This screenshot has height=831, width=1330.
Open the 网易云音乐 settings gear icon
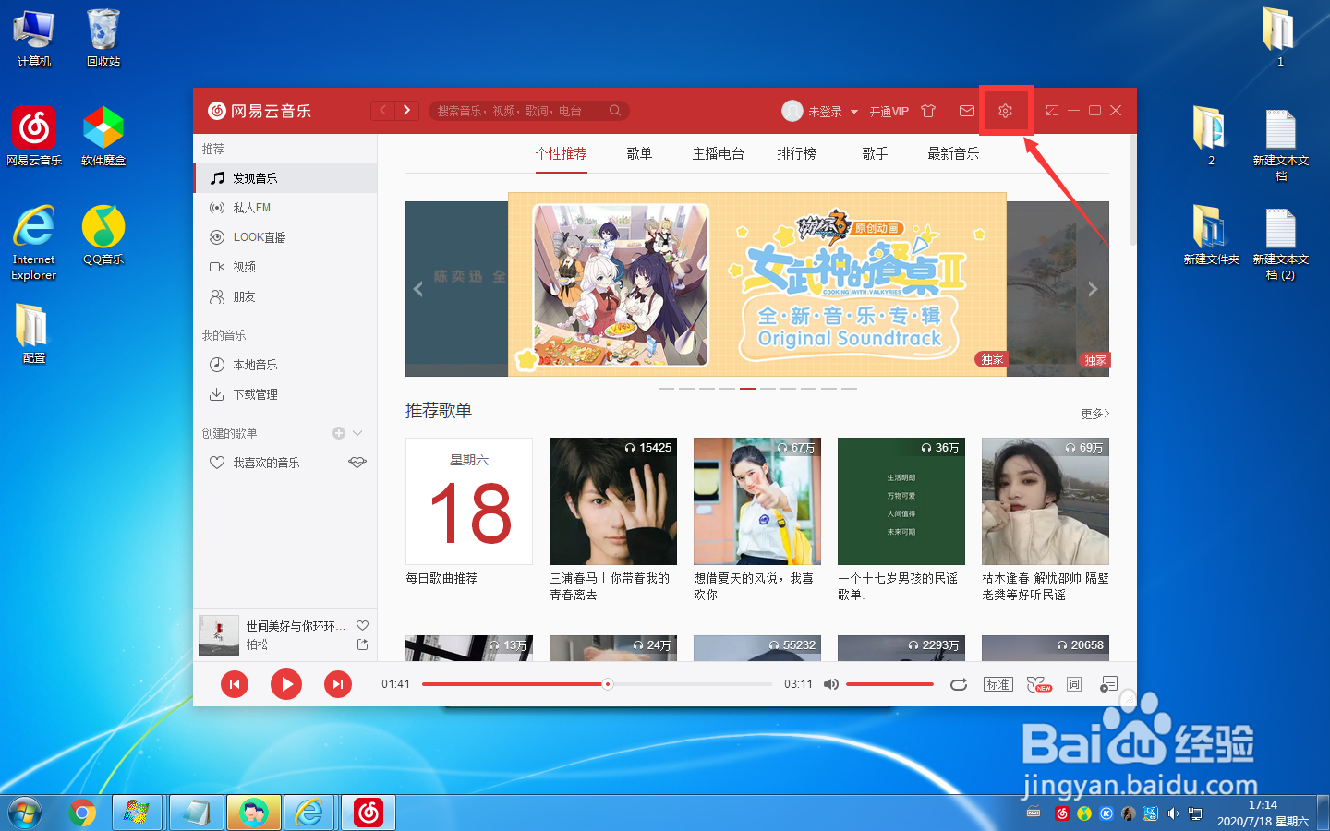(1006, 111)
